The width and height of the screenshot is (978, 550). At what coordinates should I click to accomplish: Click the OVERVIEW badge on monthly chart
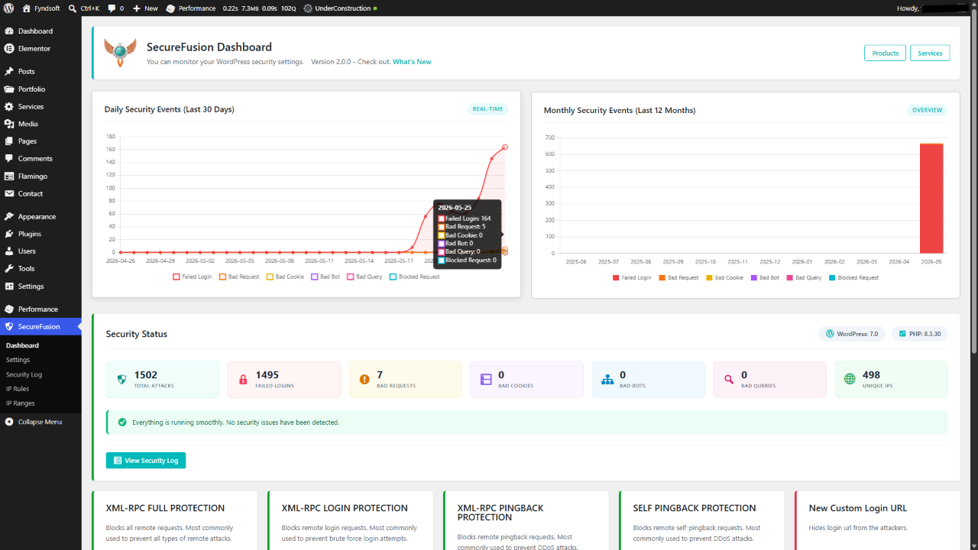click(x=927, y=110)
